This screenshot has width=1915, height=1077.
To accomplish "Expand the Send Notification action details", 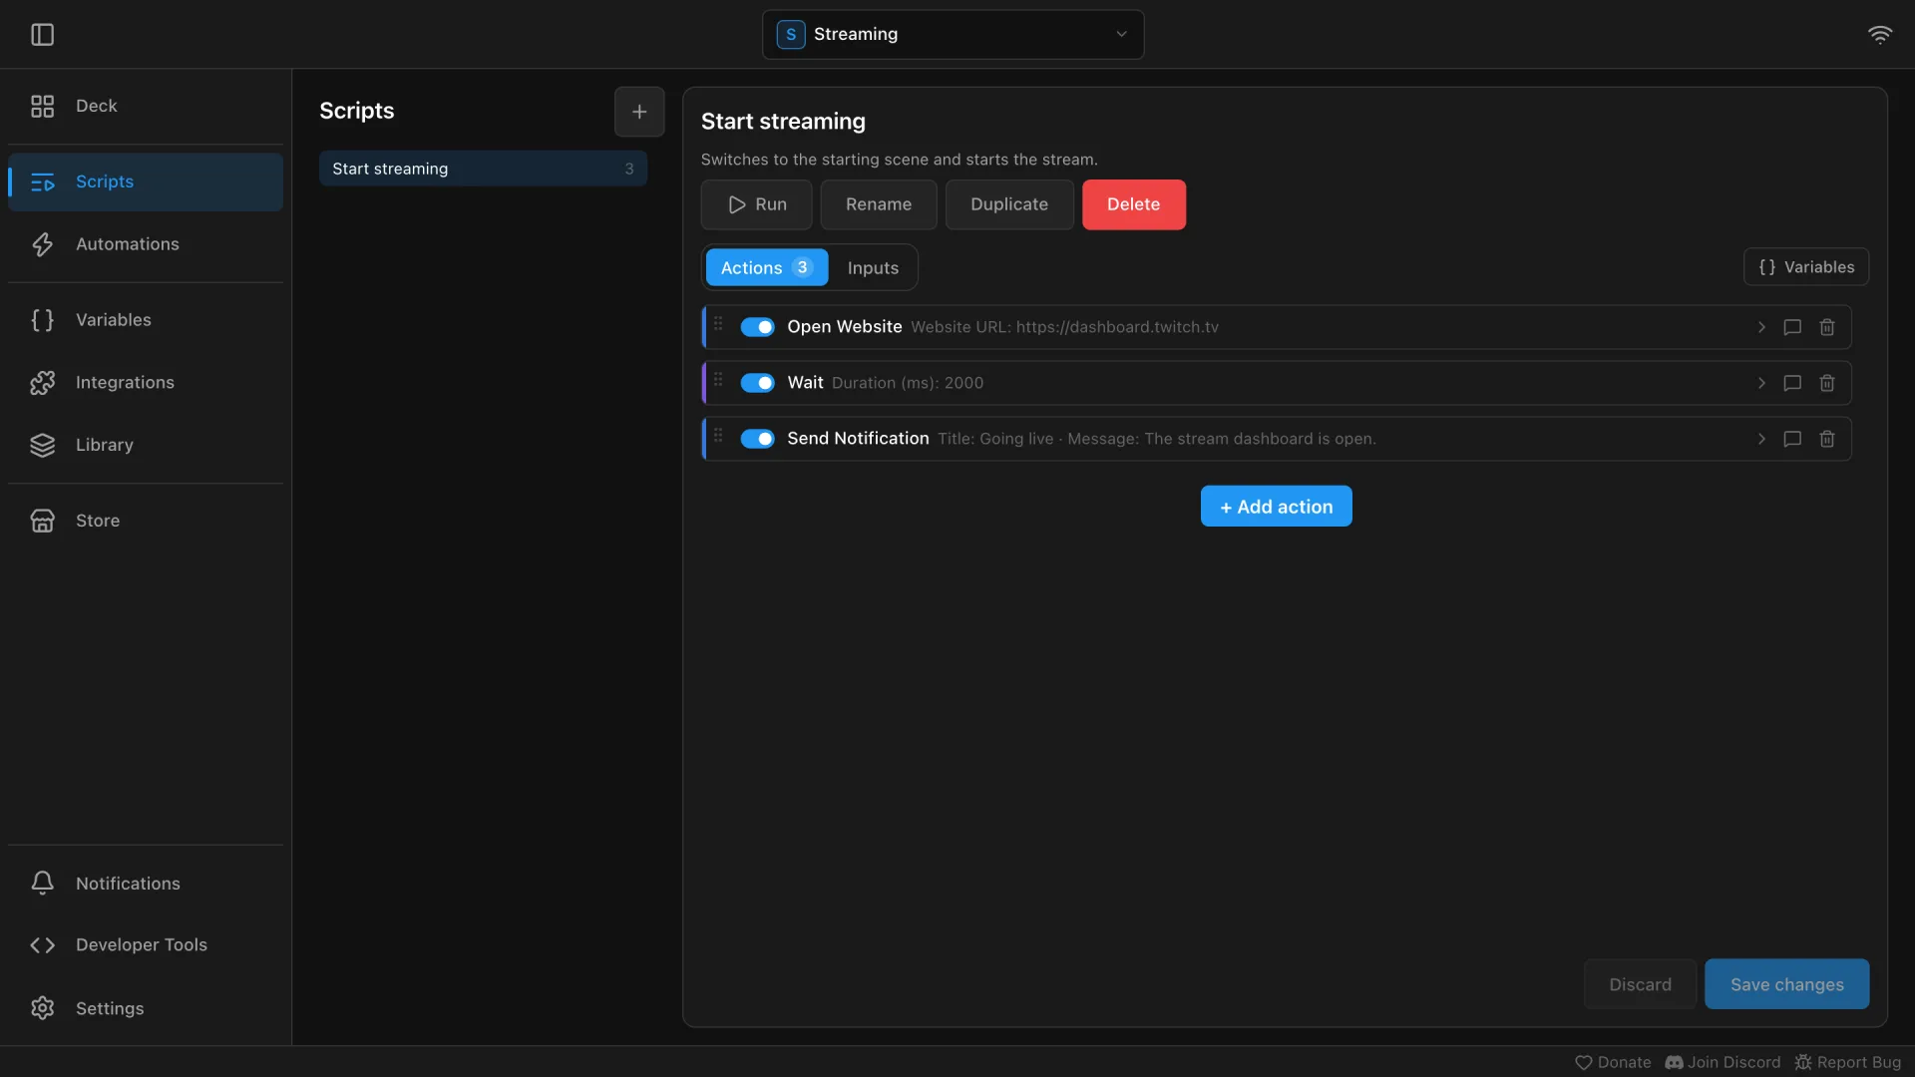I will coord(1761,439).
